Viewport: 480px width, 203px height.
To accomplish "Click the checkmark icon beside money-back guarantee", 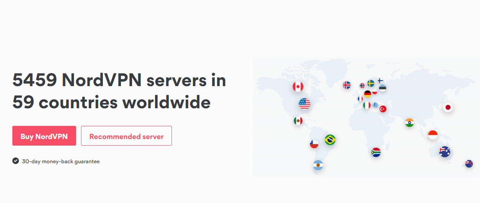I will tap(16, 161).
